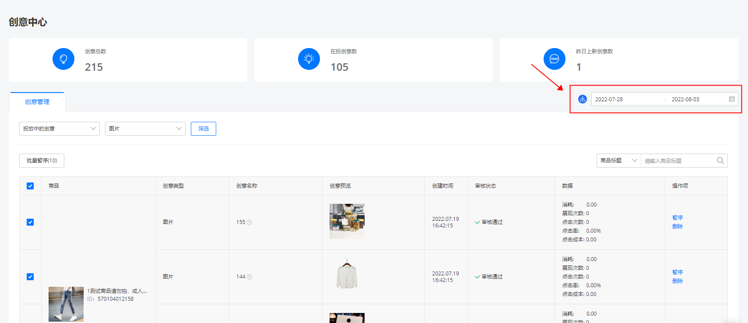Uncheck the creative 144 row checkbox

30,277
